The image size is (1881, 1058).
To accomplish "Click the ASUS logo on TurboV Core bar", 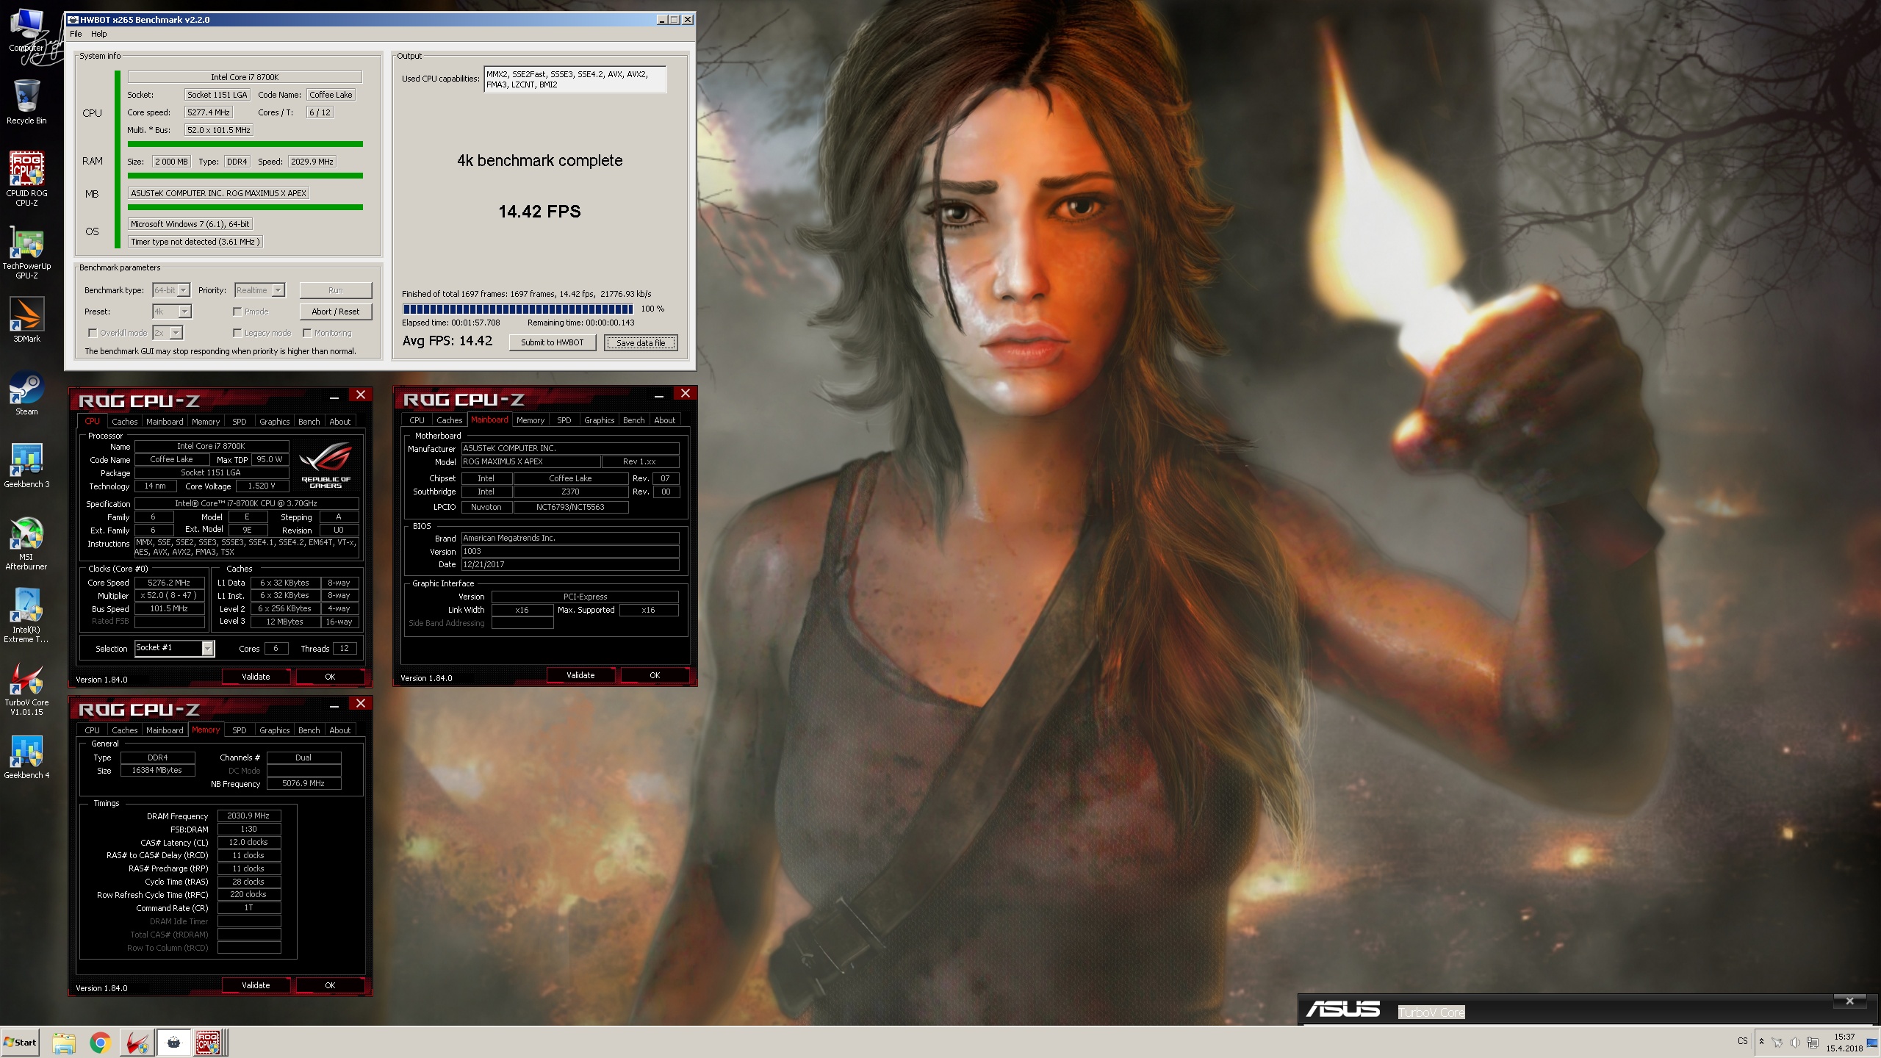I will pyautogui.click(x=1343, y=1010).
